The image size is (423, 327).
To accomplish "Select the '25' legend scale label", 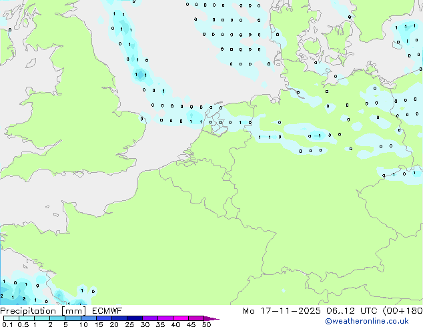I will tap(129, 324).
